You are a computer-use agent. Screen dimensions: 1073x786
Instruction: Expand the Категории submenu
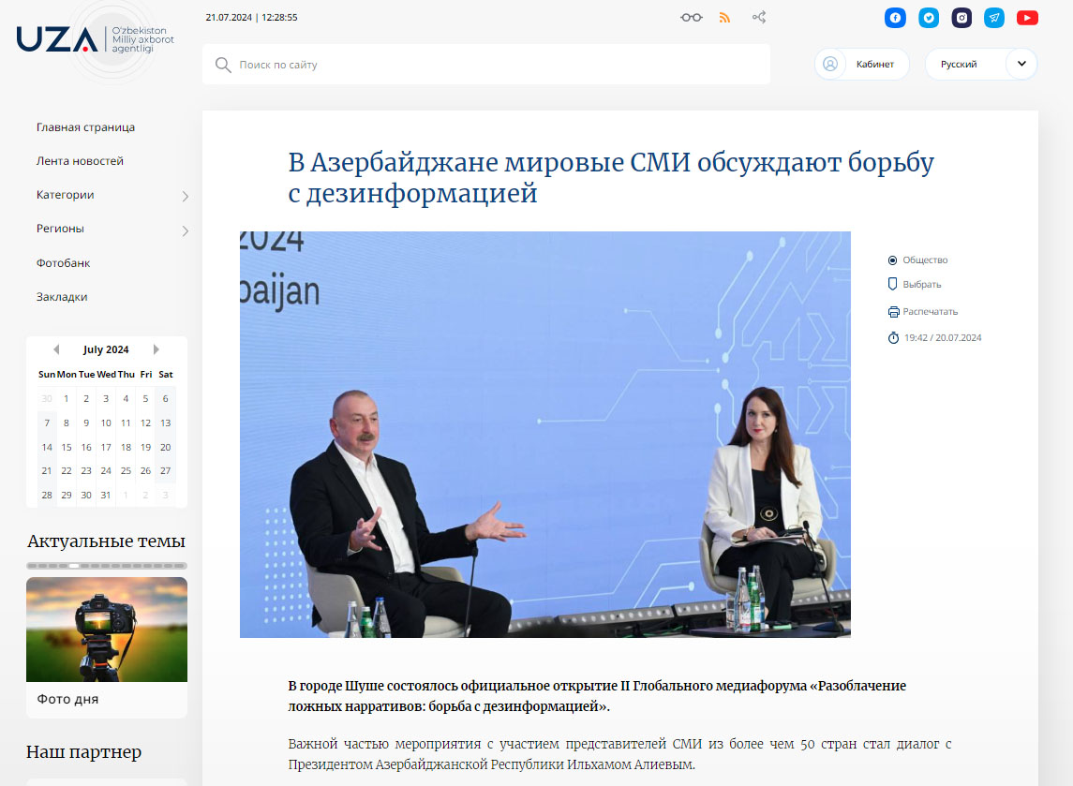(185, 196)
